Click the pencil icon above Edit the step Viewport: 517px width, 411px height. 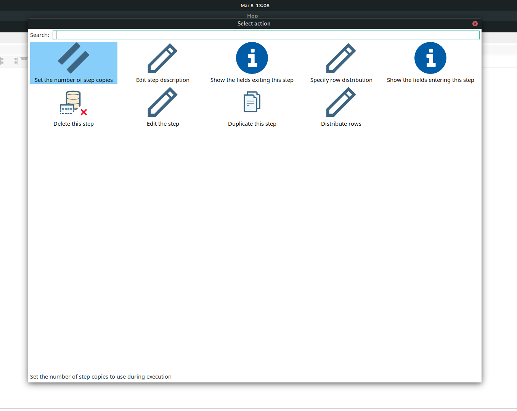click(x=163, y=102)
